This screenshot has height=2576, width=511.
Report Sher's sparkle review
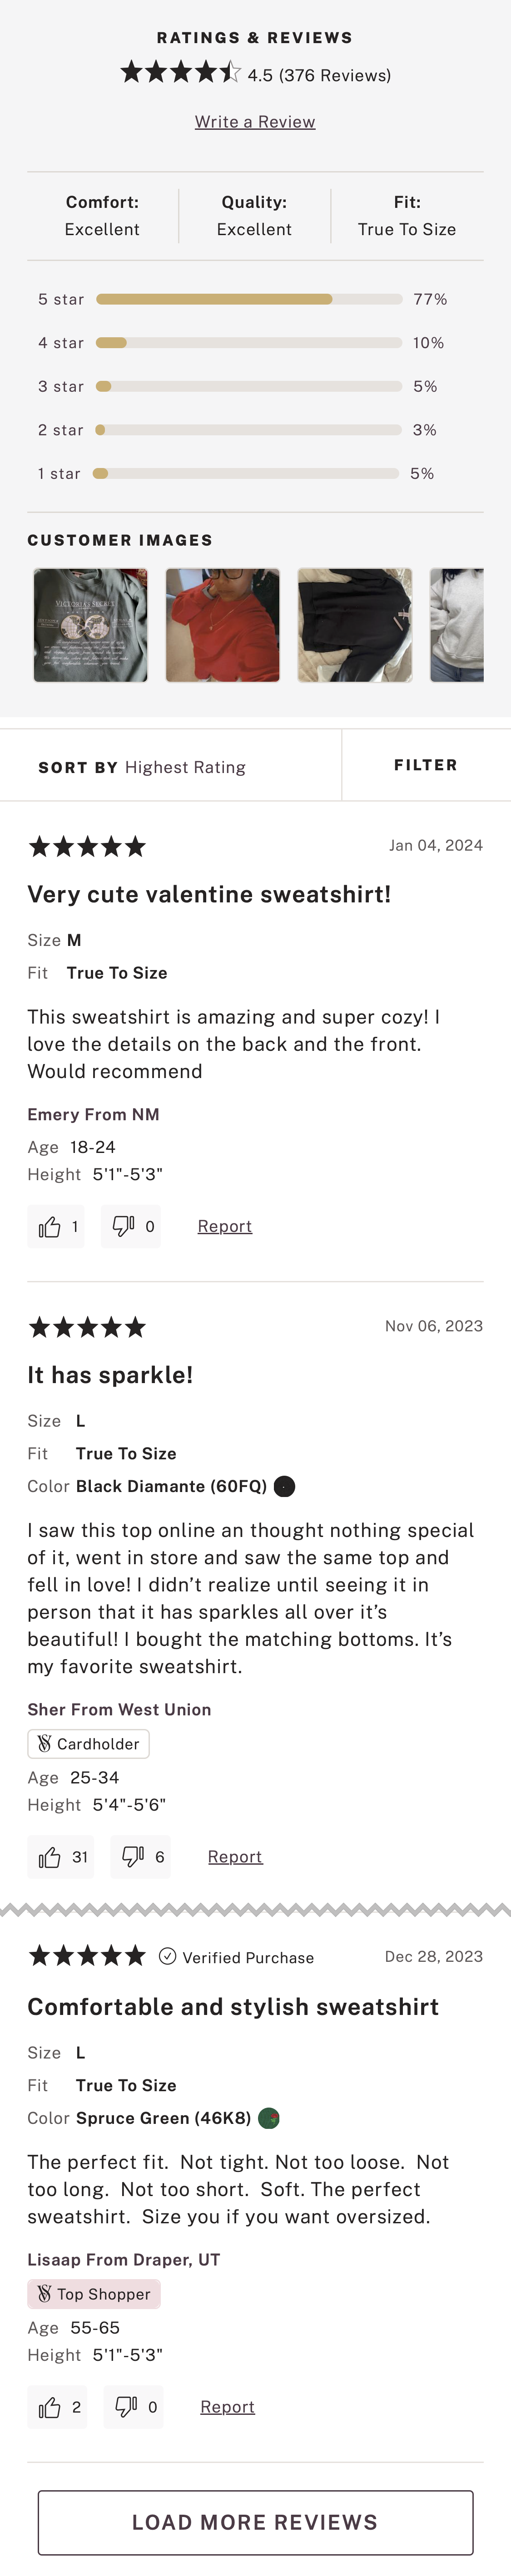click(x=235, y=1856)
